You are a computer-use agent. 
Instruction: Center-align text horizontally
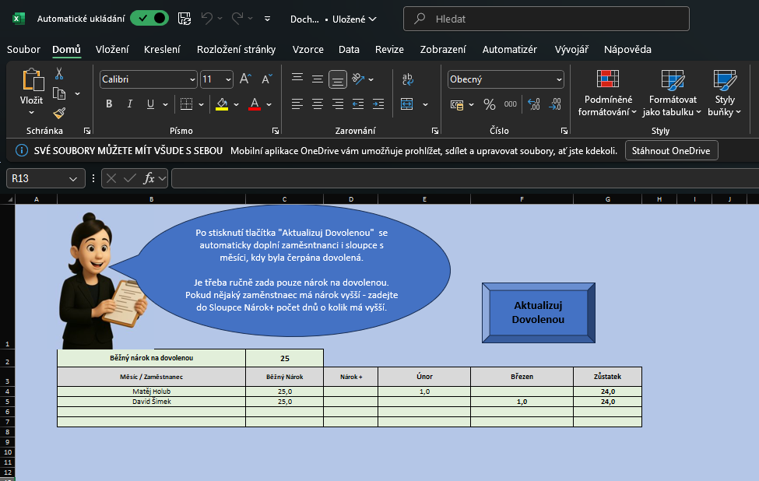(x=318, y=104)
